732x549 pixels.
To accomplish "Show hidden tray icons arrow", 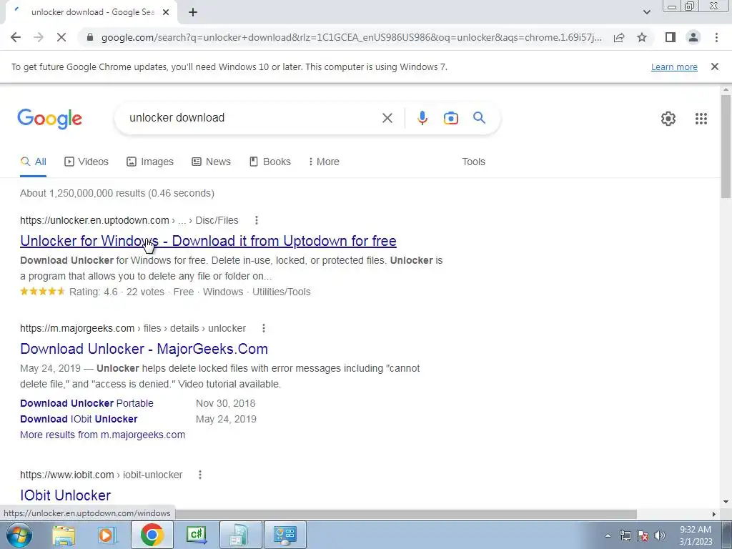I will coord(608,536).
